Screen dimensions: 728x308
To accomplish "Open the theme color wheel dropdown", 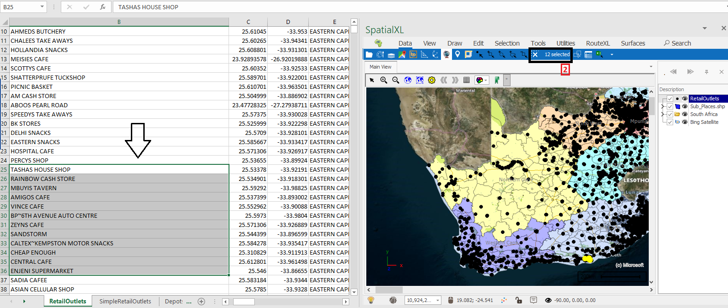I will tap(481, 80).
